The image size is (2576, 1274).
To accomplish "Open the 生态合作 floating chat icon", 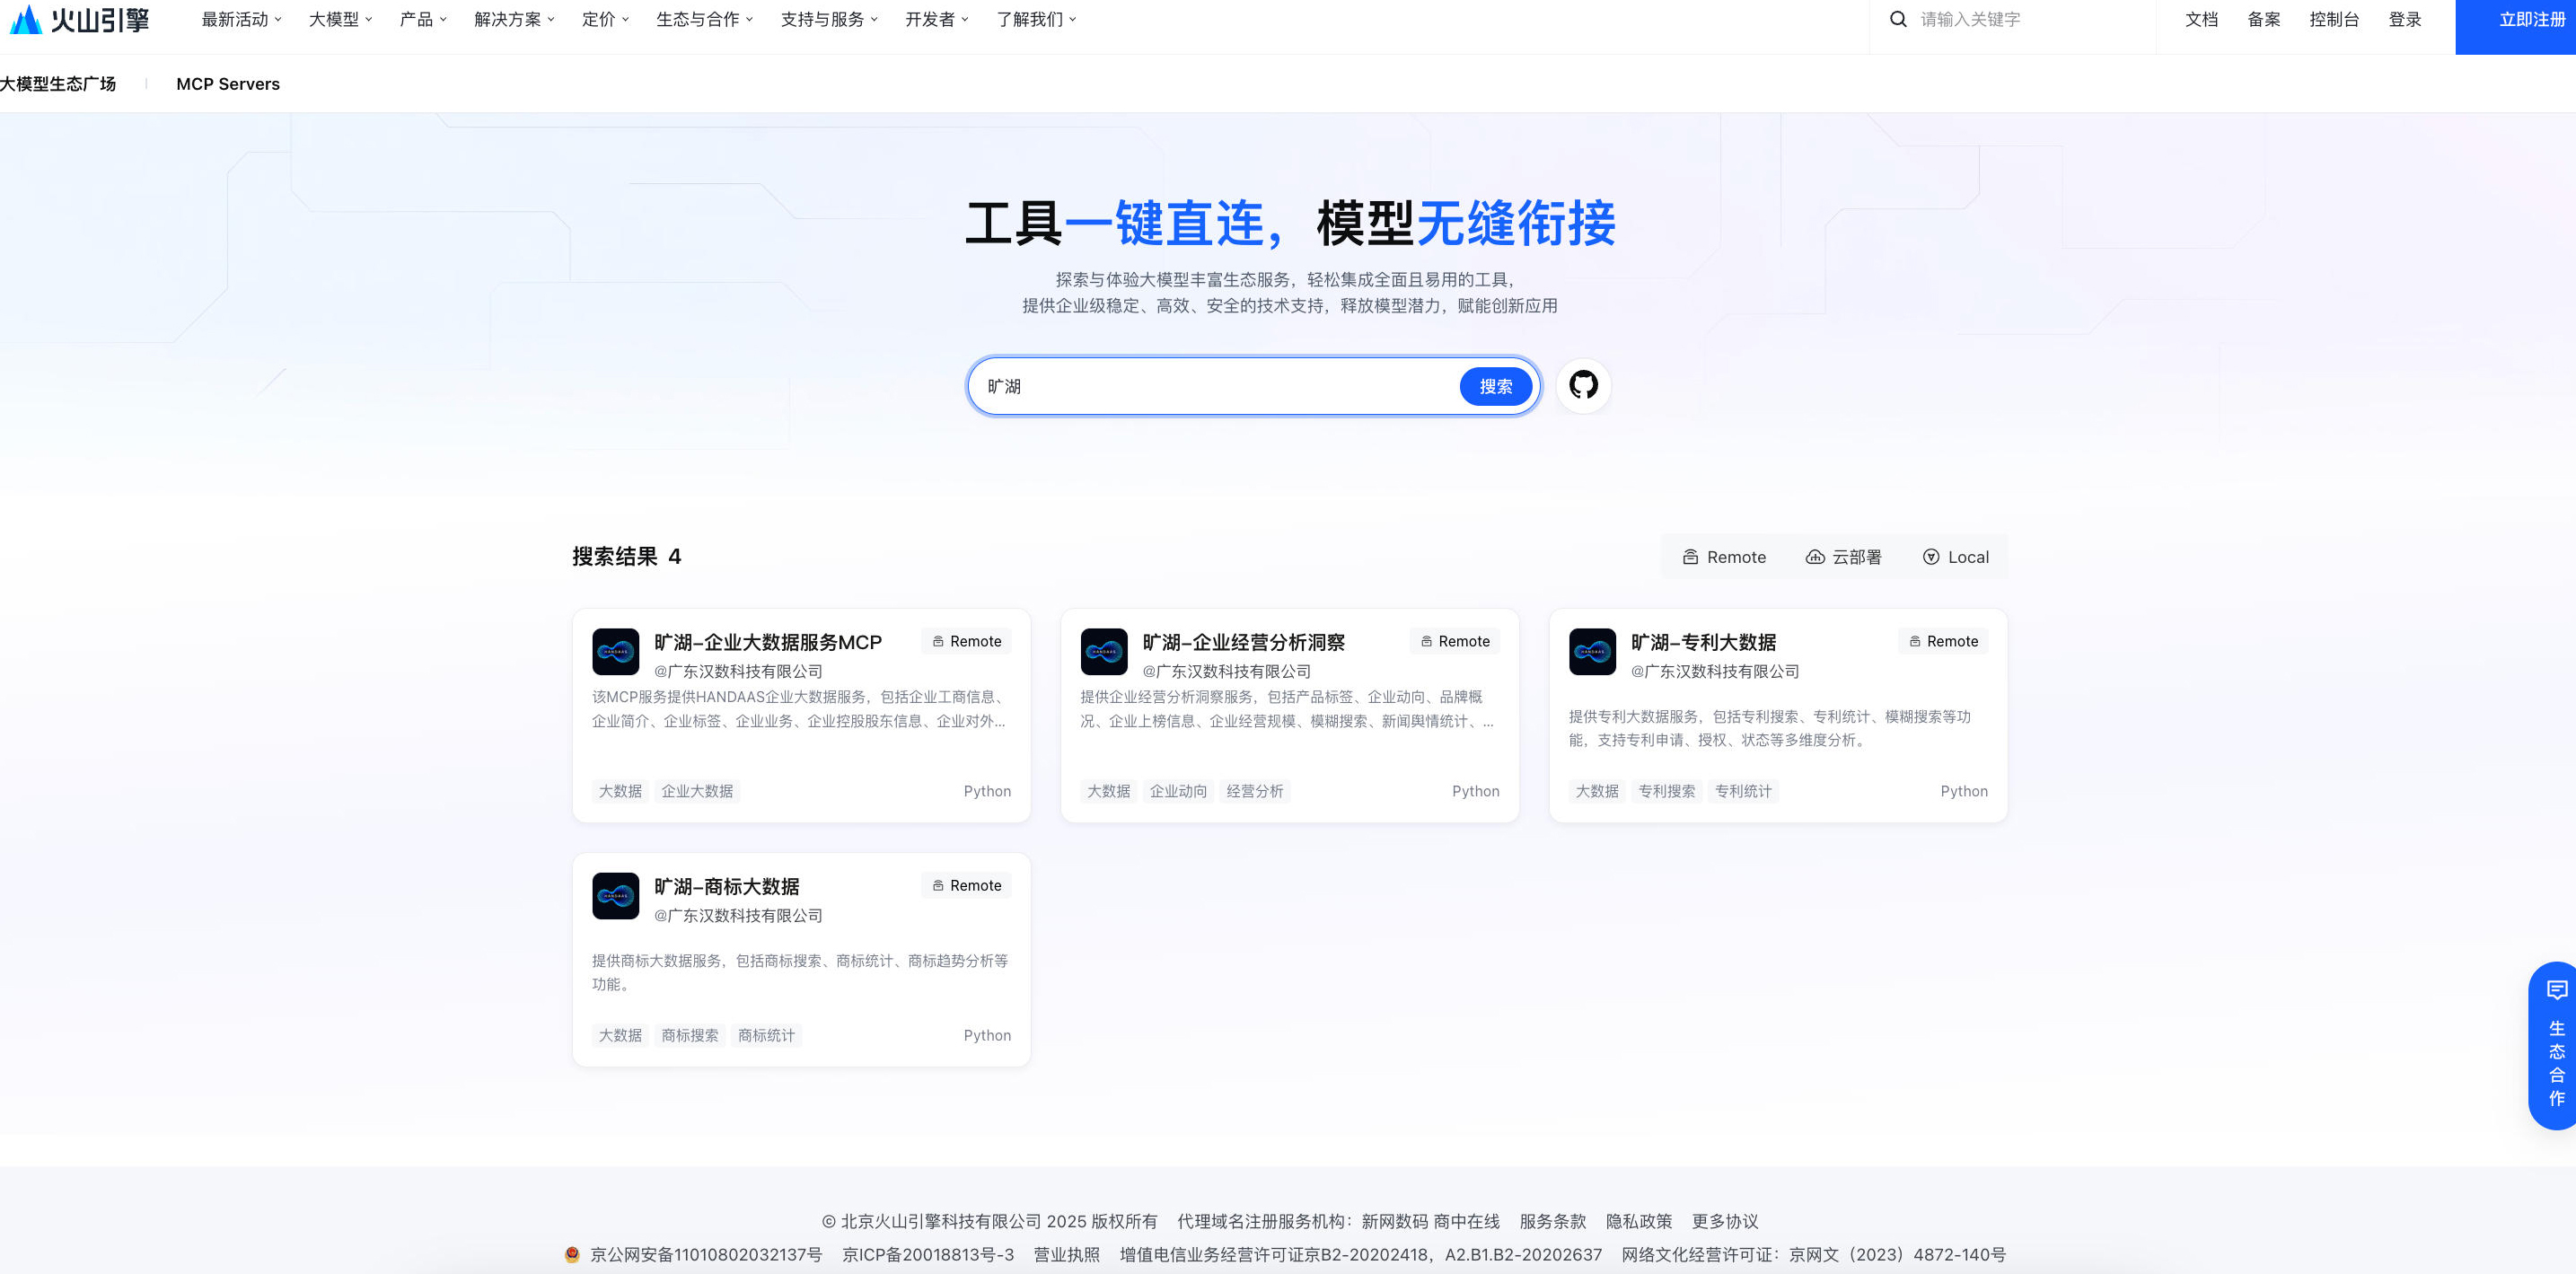I will pos(2556,990).
